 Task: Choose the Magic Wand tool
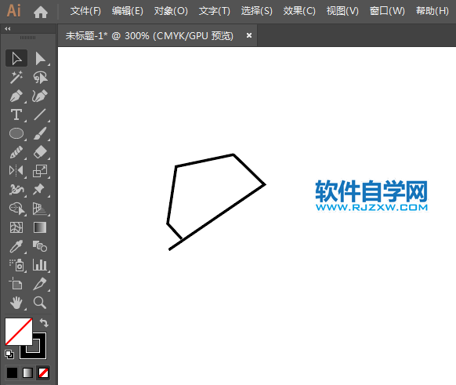pos(16,77)
